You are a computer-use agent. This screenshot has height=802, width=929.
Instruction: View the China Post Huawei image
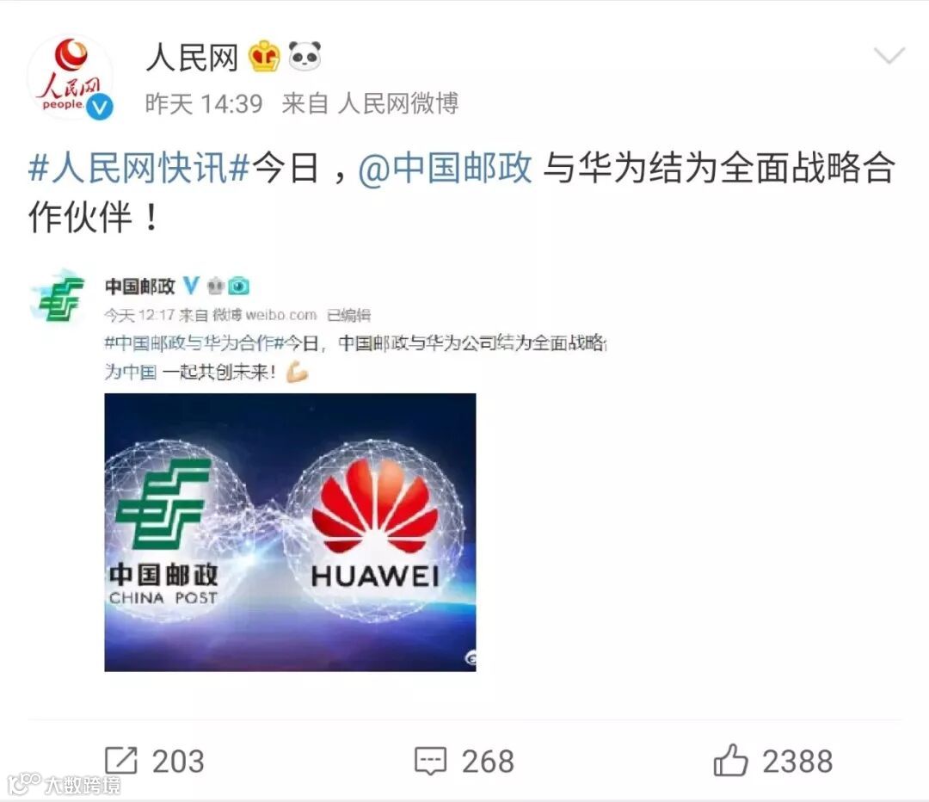[291, 533]
